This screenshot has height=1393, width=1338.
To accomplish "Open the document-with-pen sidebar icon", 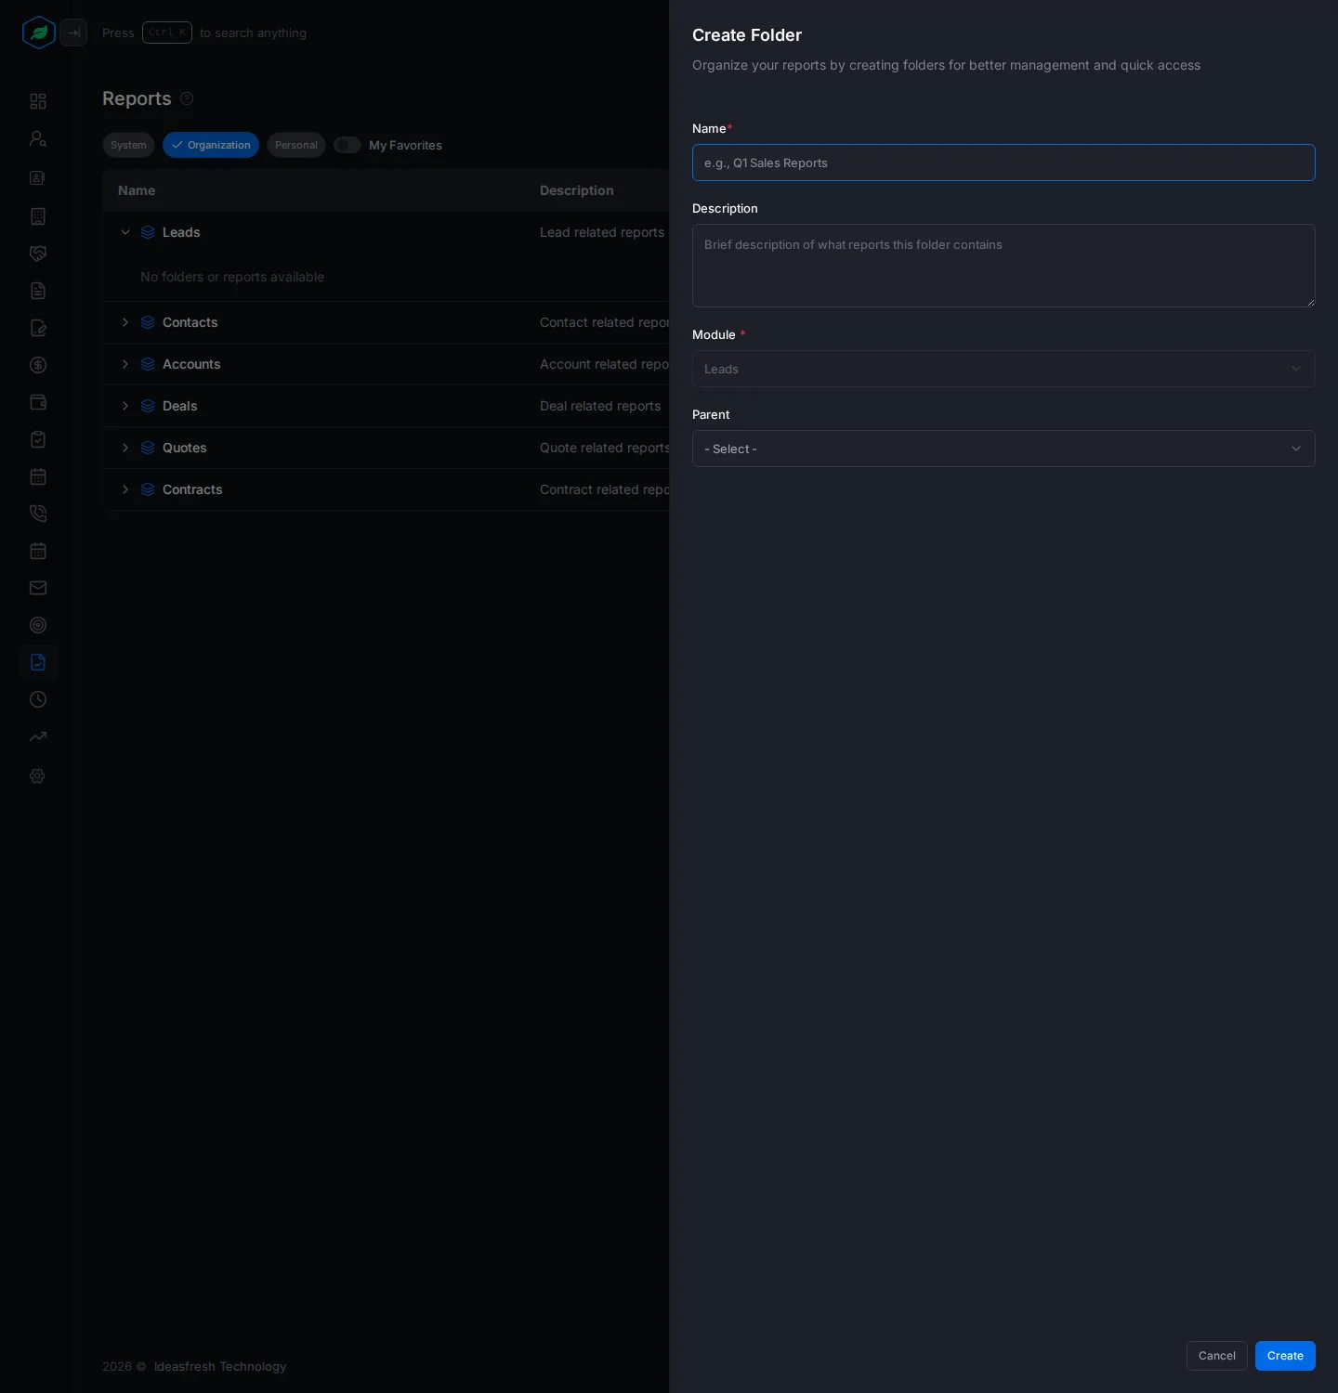I will click(x=38, y=328).
